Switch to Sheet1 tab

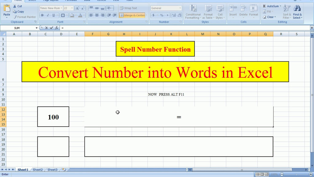pyautogui.click(x=23, y=170)
